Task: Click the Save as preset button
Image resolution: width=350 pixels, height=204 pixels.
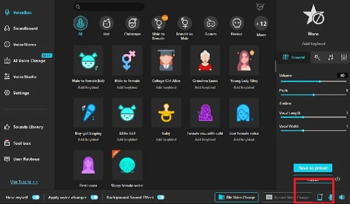Action: tap(312, 168)
